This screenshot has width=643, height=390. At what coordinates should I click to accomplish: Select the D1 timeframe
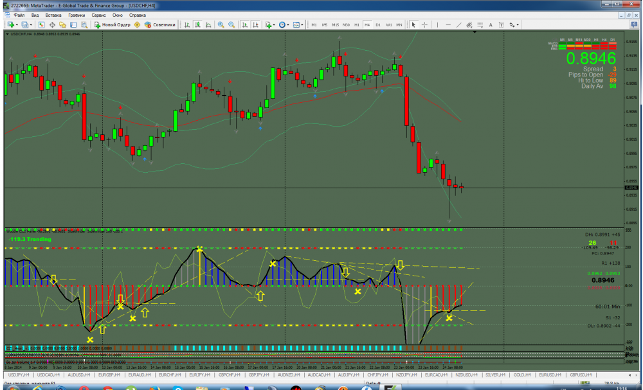point(377,24)
